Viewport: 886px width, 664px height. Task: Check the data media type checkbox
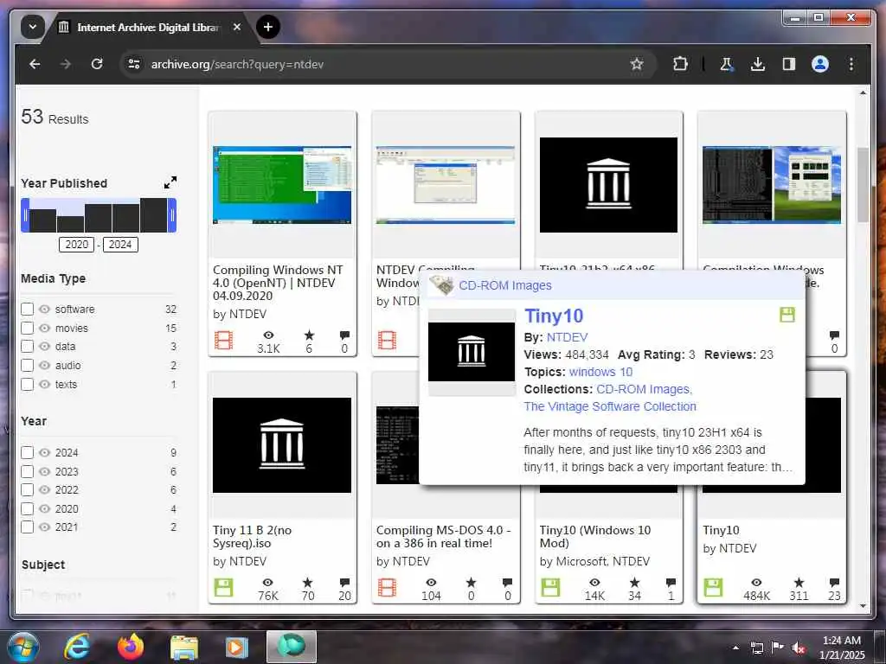(27, 346)
